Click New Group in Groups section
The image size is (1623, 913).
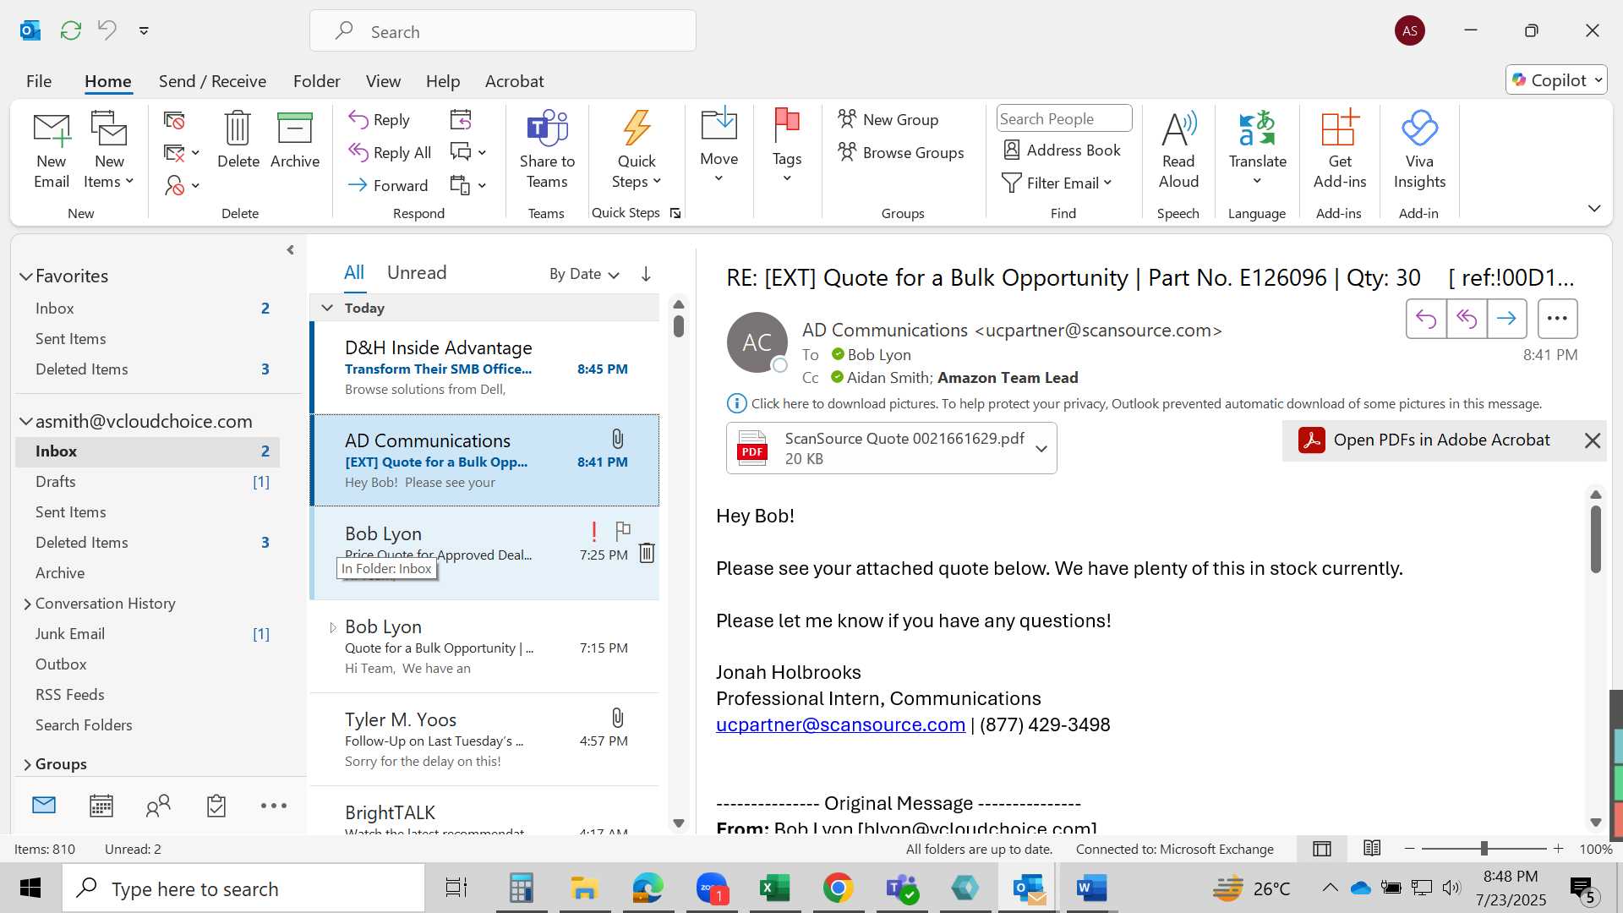888,119
